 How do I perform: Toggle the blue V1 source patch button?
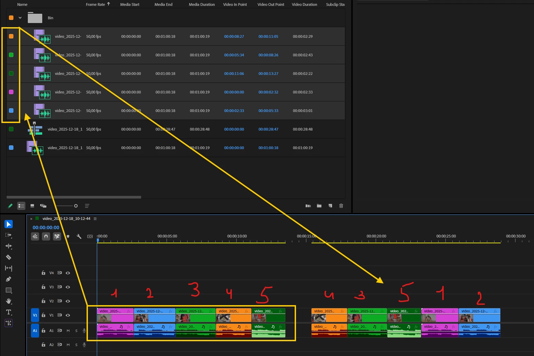point(35,315)
